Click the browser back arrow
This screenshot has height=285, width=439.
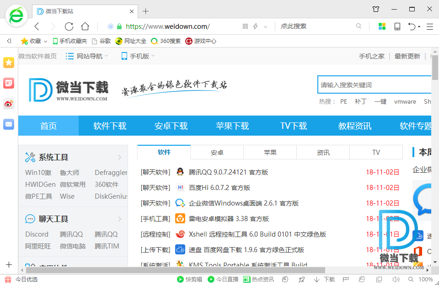point(37,26)
